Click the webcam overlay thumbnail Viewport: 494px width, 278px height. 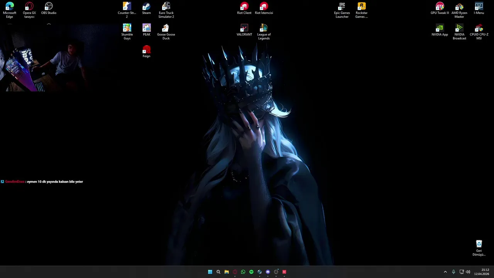(43, 58)
